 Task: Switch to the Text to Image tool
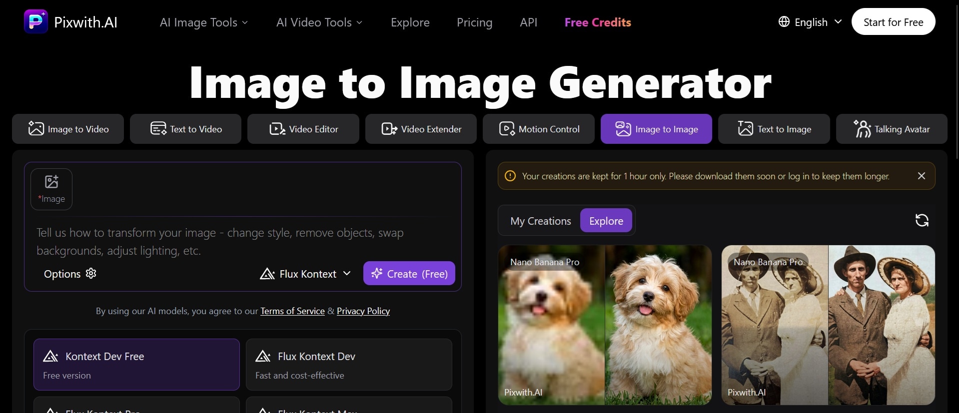(774, 129)
